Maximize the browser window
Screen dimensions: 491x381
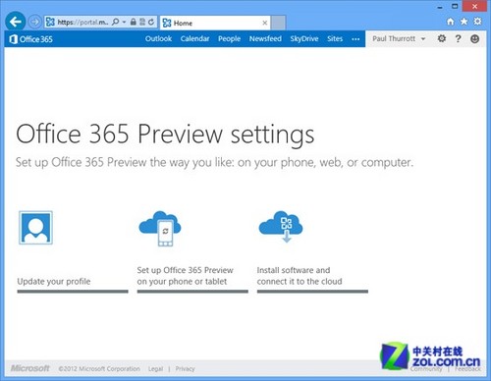[455, 6]
